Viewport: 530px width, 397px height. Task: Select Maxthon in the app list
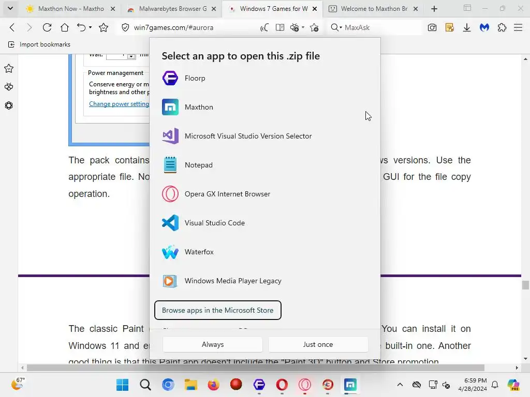click(x=265, y=107)
